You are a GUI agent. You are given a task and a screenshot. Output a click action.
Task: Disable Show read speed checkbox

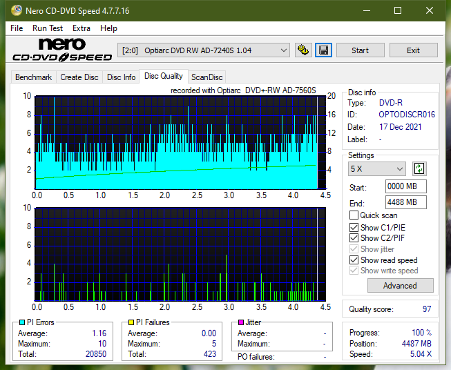tap(354, 260)
